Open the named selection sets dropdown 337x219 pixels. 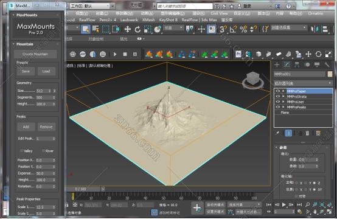pos(288,28)
